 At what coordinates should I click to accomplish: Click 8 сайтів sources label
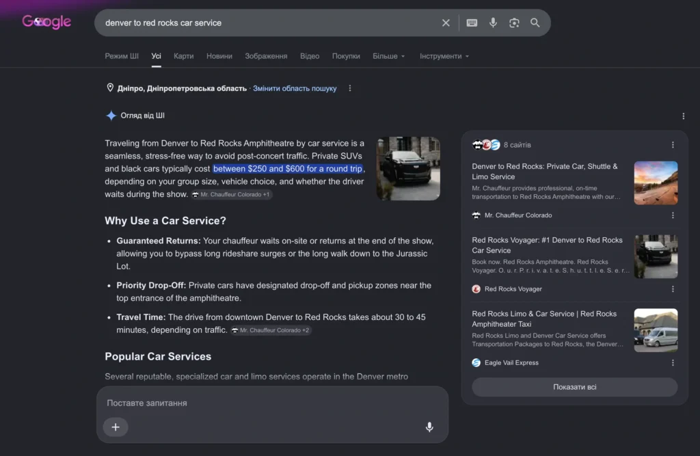pyautogui.click(x=517, y=145)
